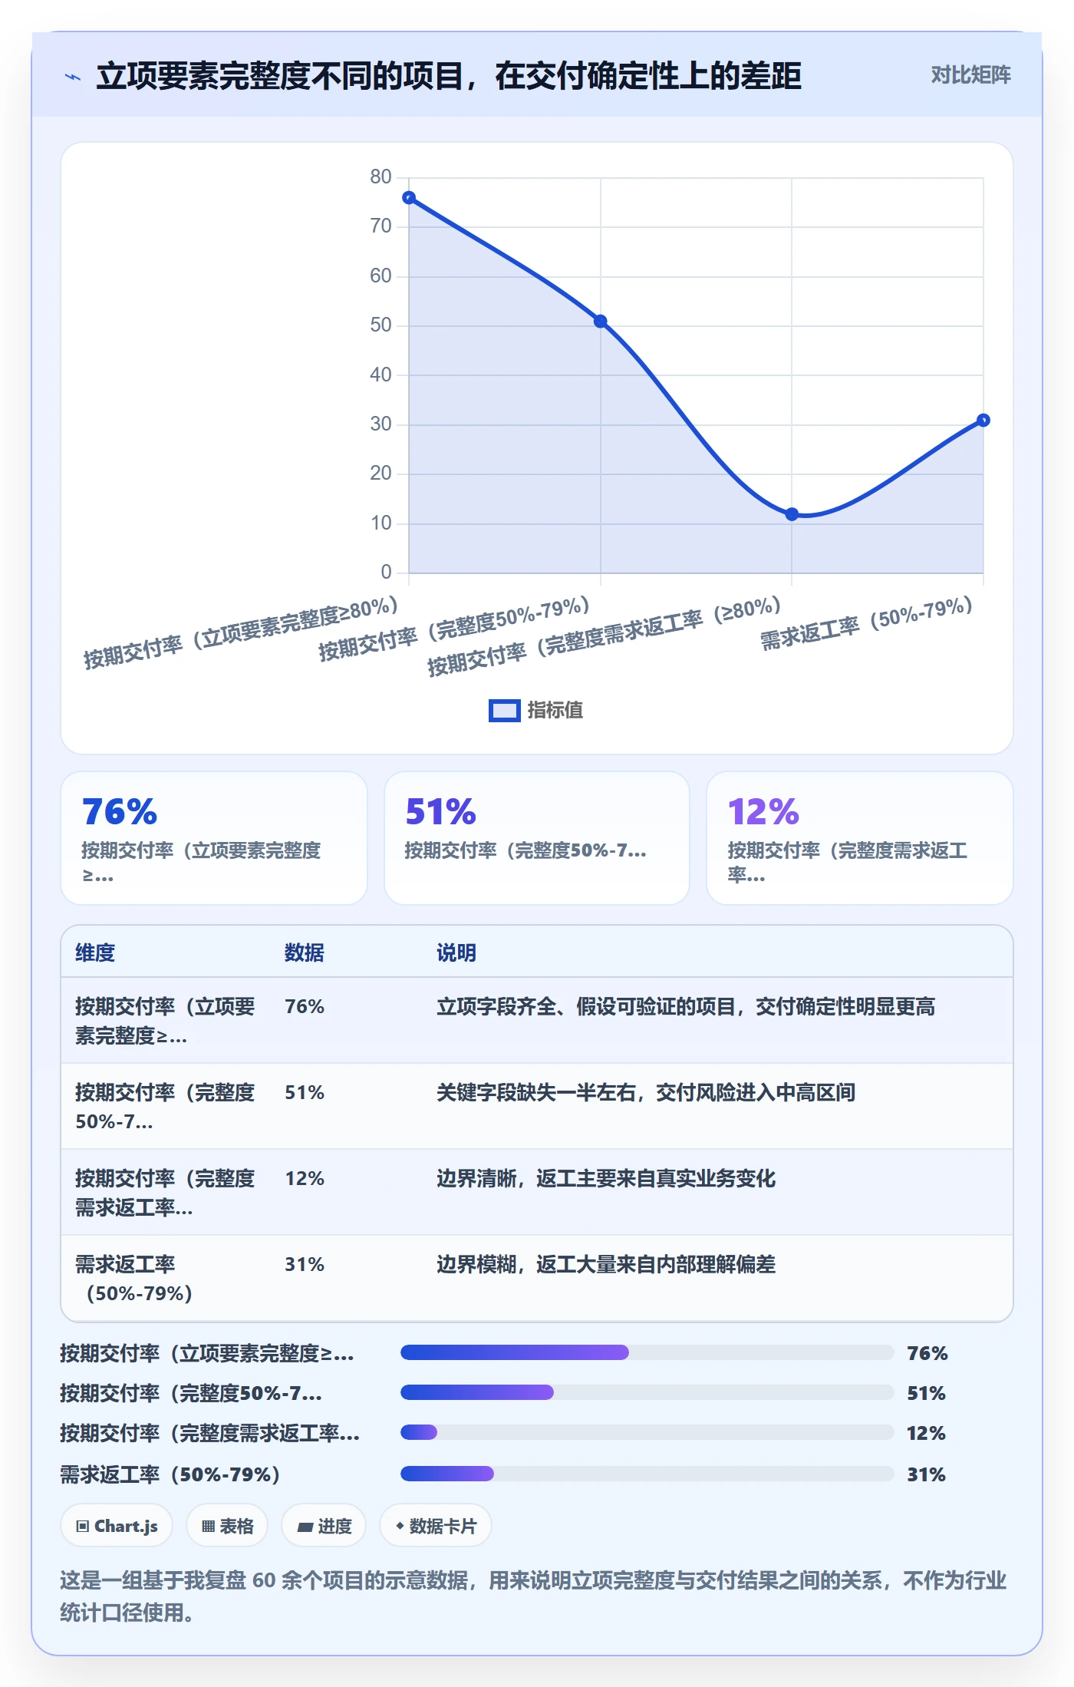
Task: Click text 边界模糊，返工大量来自内部理解偏差
Action: coord(606,1264)
